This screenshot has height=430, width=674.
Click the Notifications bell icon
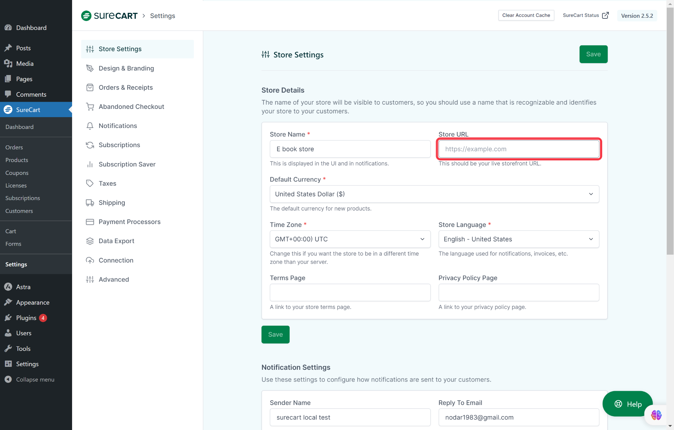point(90,126)
